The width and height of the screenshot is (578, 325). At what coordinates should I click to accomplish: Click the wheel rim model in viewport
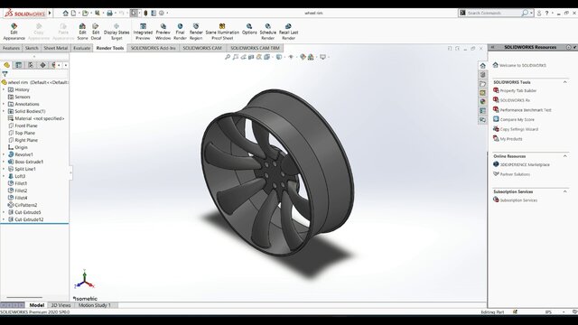point(277,173)
